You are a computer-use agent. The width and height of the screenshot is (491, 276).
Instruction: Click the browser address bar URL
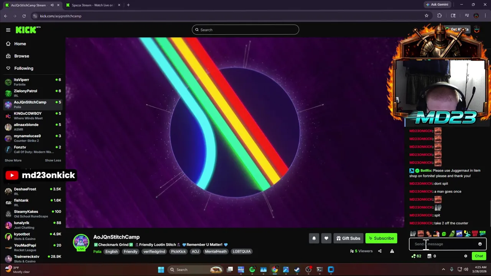61,16
